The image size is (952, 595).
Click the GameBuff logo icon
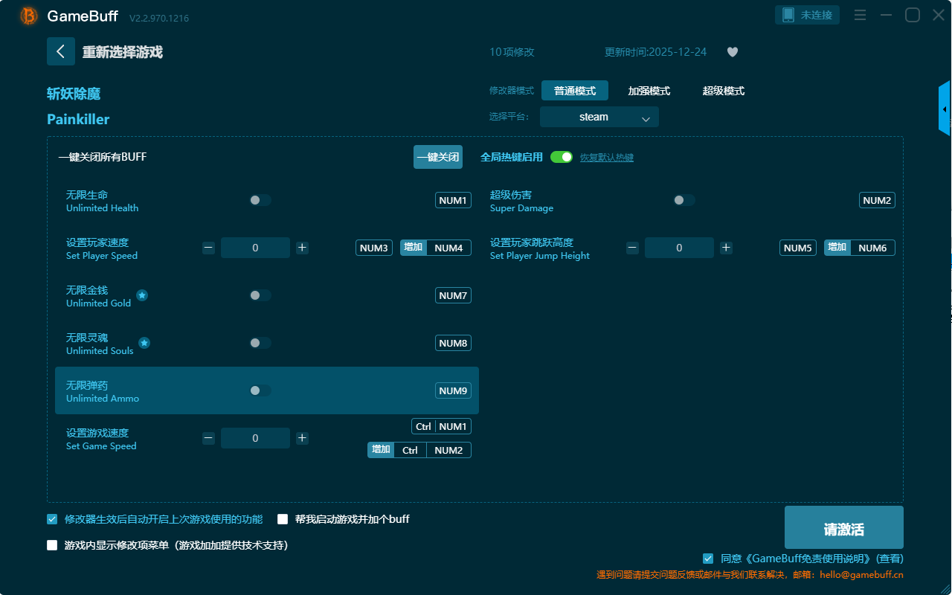(29, 16)
